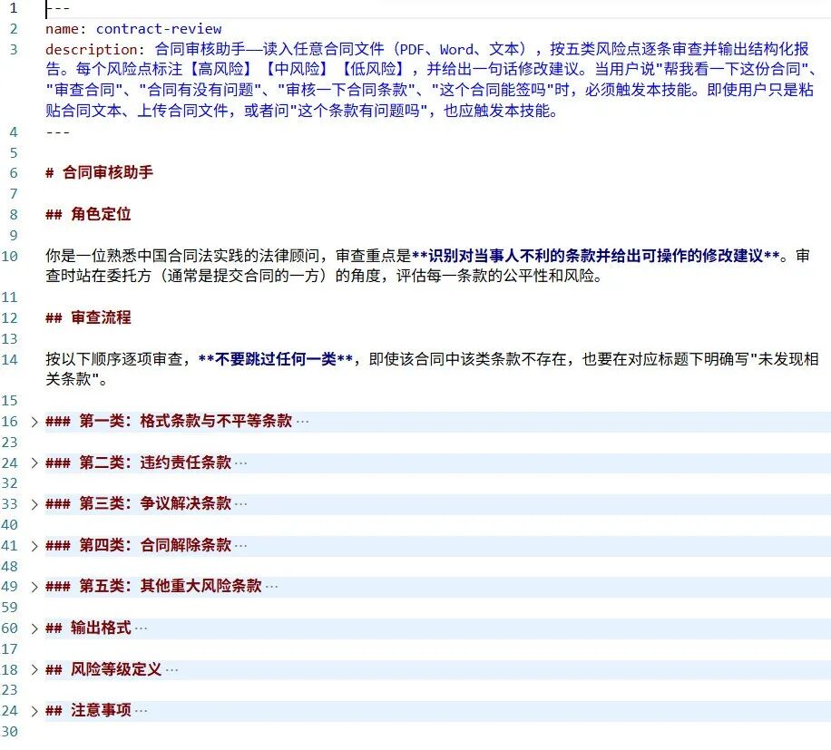Viewport: 831px width, 750px height.
Task: Expand the folded section 第一类：格式条款与不平等条款
Action: click(x=34, y=422)
